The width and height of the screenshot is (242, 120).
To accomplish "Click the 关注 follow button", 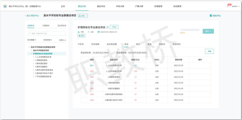I will click(x=114, y=27).
